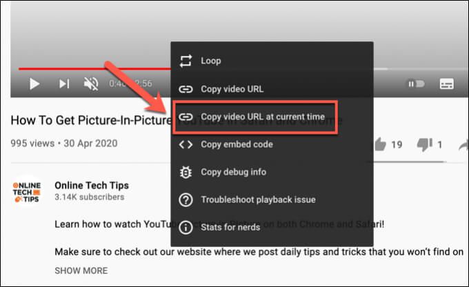
Task: Click the bug icon for Copy debug info
Action: [x=186, y=172]
